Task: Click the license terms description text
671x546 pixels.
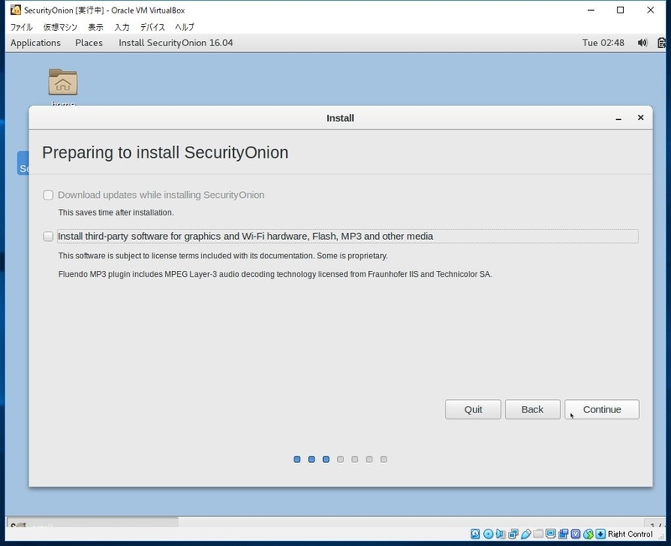Action: [x=223, y=256]
